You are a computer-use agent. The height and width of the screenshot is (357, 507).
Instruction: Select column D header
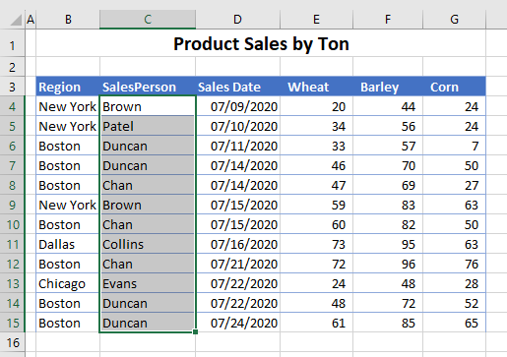[x=237, y=20]
